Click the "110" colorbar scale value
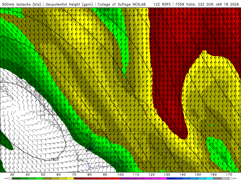Image resolution: width=241 pixels, height=180 pixels. [x=136, y=175]
